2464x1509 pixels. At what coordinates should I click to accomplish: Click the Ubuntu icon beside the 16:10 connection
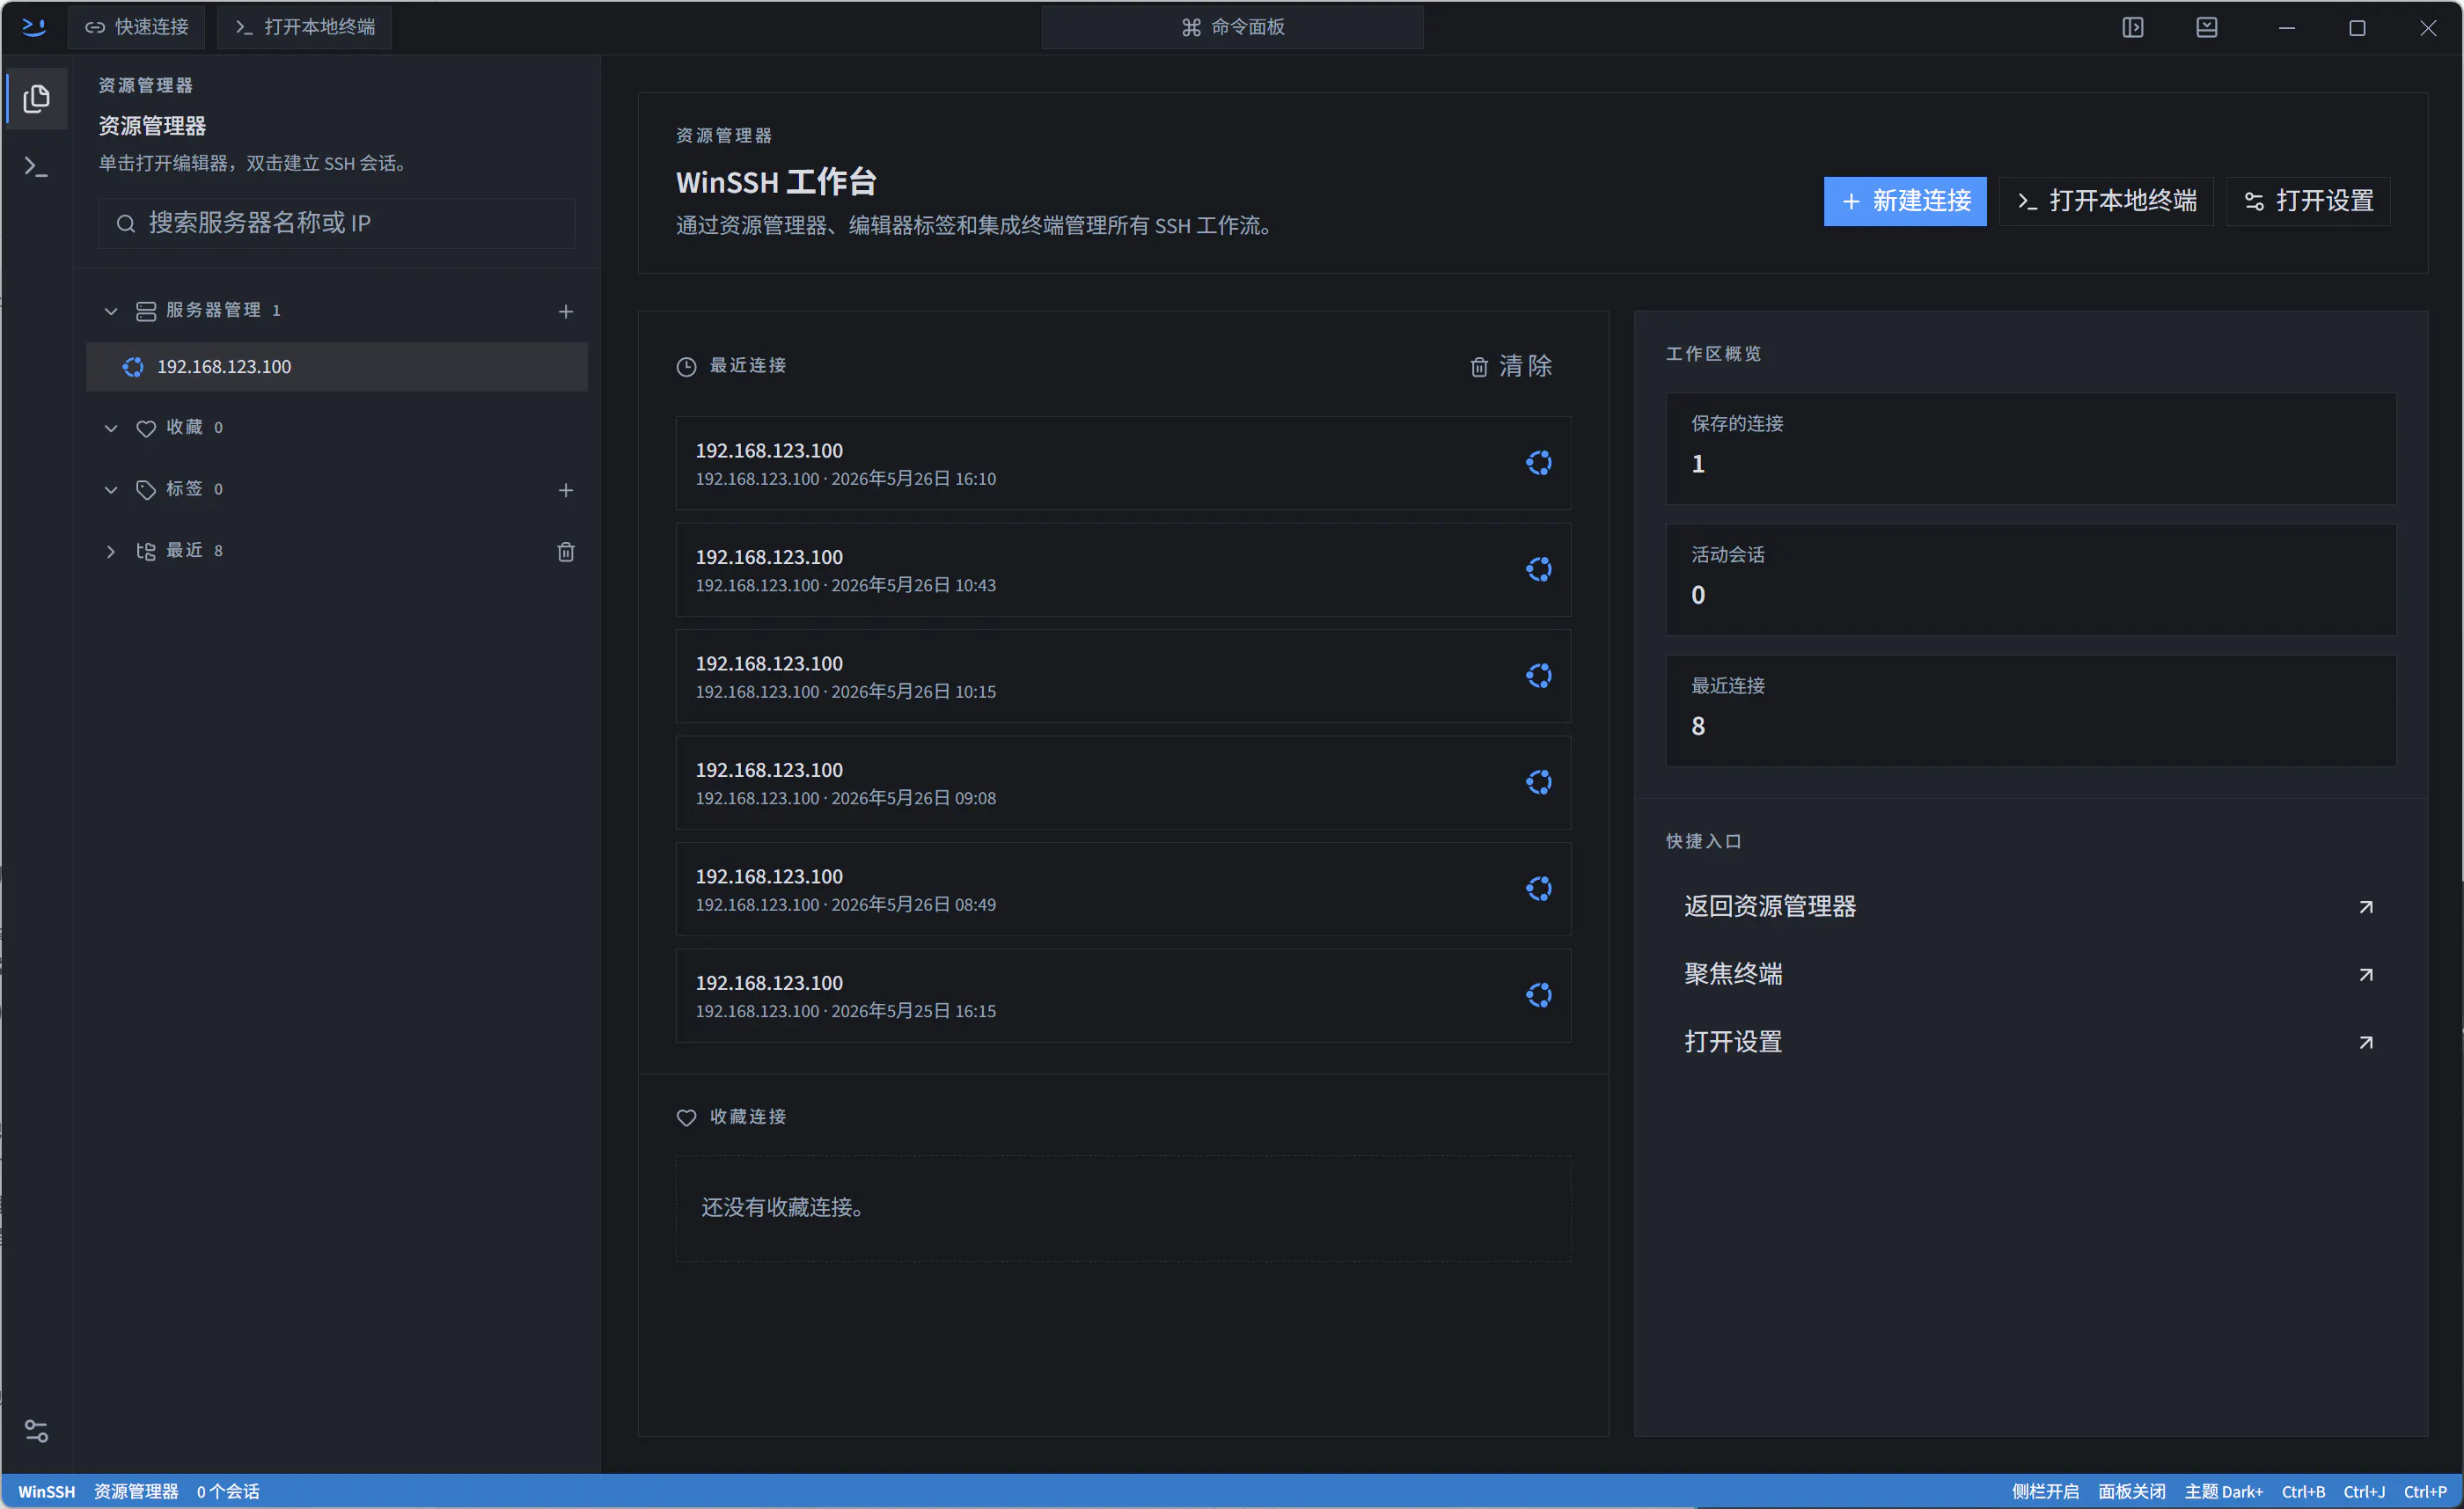(1539, 463)
